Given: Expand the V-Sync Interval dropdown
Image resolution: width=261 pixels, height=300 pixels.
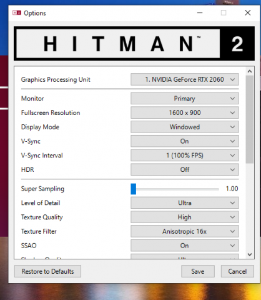Looking at the screenshot, I should coord(185,156).
